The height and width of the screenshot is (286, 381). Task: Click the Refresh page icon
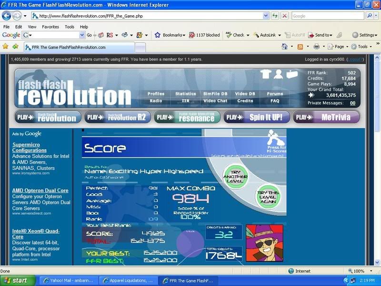pos(275,16)
